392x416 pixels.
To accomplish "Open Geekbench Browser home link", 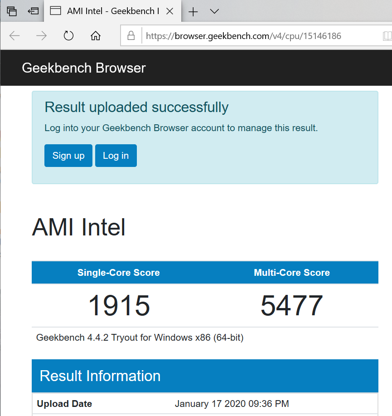I will [84, 68].
